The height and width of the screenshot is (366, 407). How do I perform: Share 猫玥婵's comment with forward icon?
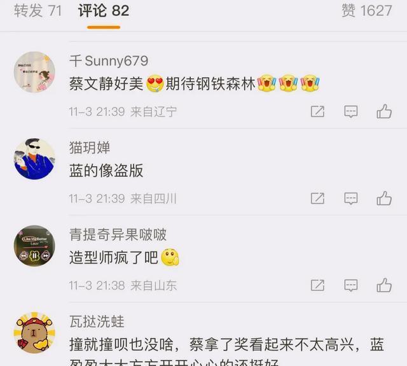(317, 199)
